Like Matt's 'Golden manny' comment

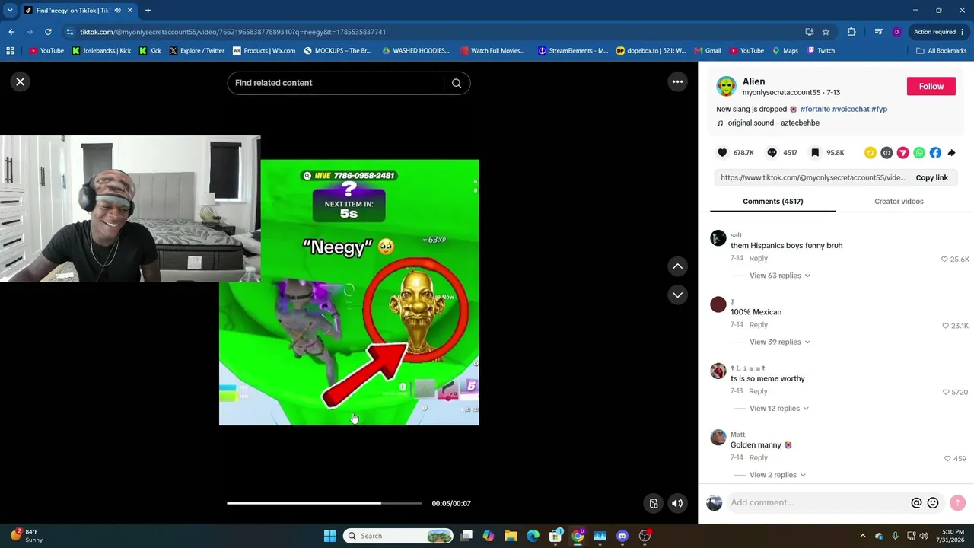tap(947, 458)
